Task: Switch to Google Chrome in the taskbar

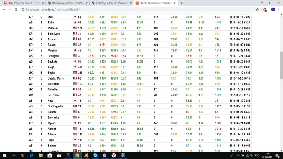Action: point(77,155)
